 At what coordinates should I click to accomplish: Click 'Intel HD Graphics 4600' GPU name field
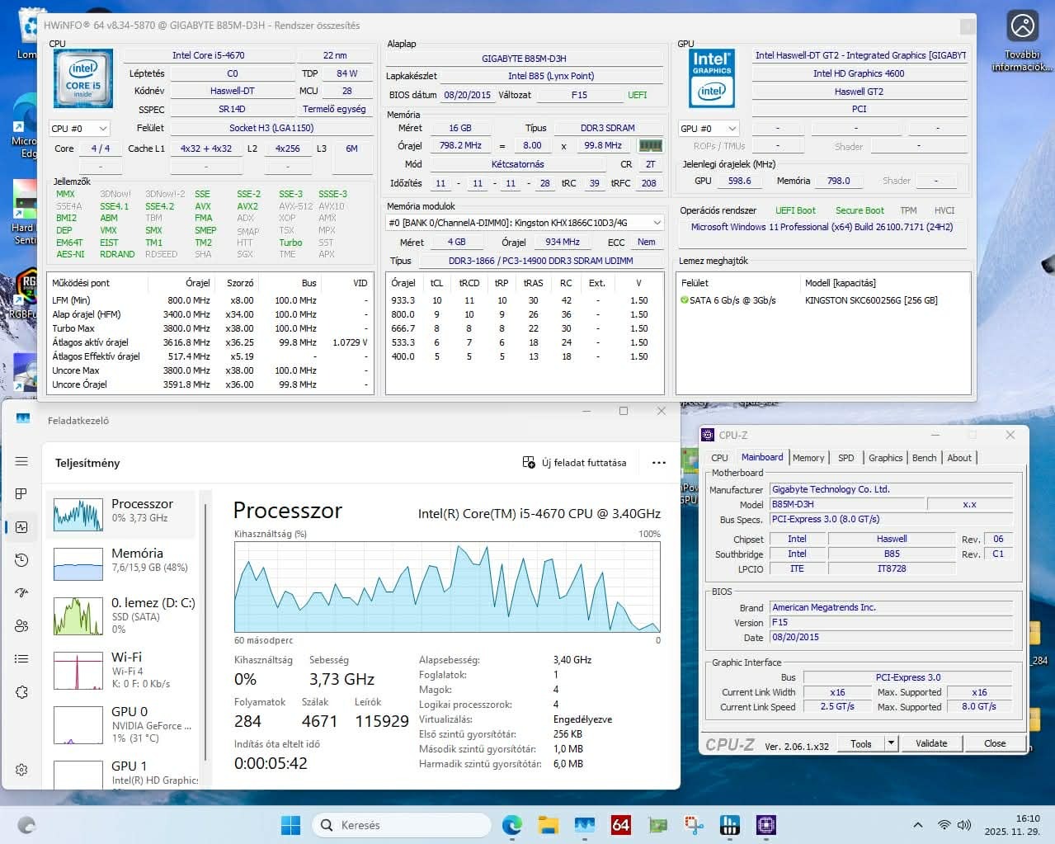tap(859, 73)
